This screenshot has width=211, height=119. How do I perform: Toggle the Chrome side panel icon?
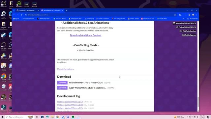pyautogui.click(x=189, y=15)
